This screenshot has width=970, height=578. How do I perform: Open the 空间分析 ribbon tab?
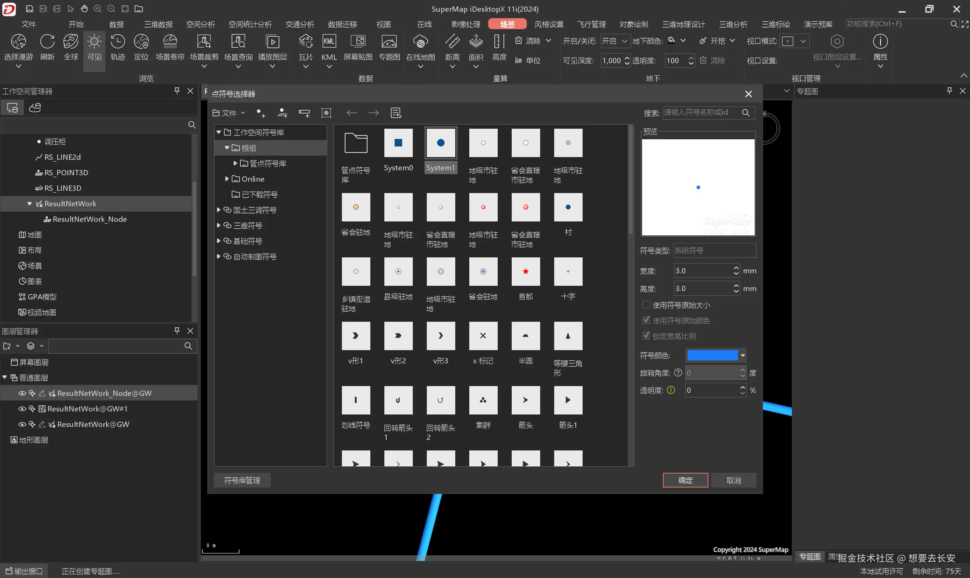pyautogui.click(x=201, y=24)
